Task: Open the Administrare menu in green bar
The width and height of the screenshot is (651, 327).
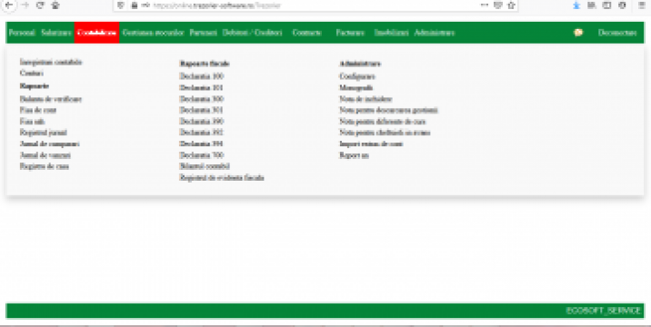Action: pos(435,33)
